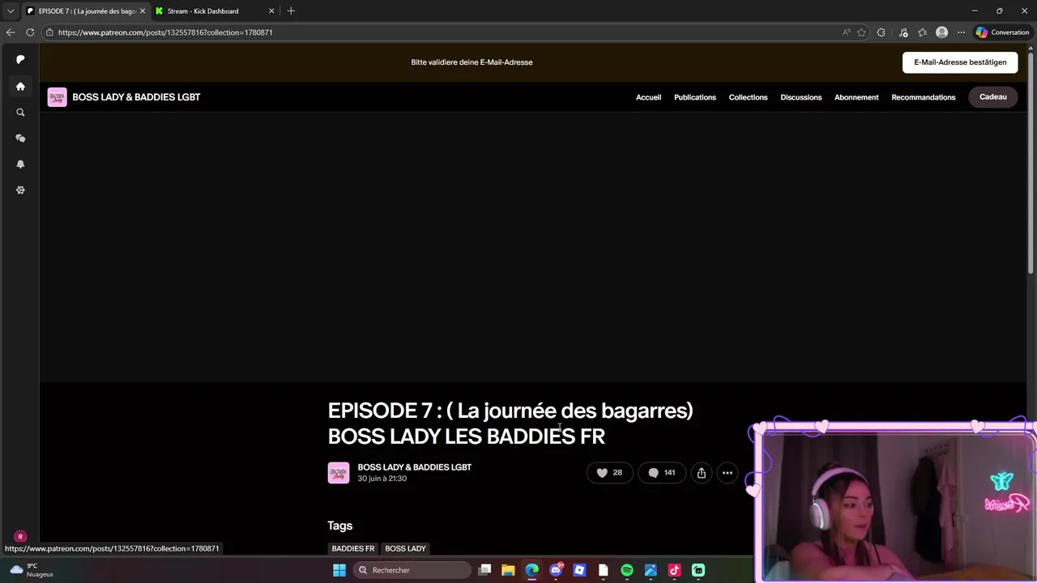This screenshot has height=583, width=1037.
Task: Click the BOSS LADY tag
Action: [x=405, y=548]
